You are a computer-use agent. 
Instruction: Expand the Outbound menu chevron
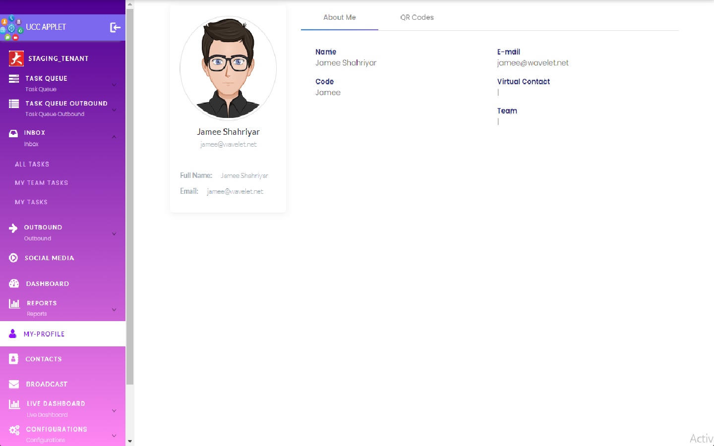click(x=114, y=233)
